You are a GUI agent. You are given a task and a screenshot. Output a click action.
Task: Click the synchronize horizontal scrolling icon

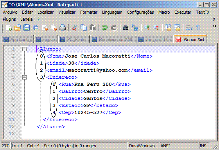(x=177, y=27)
